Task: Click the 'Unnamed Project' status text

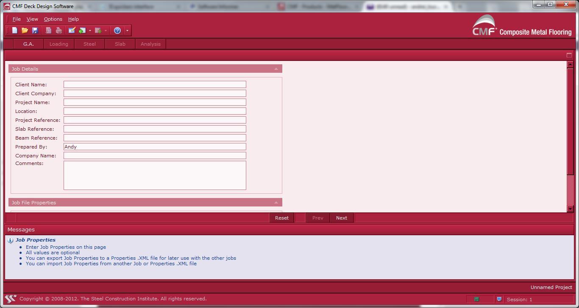Action: tap(551, 287)
